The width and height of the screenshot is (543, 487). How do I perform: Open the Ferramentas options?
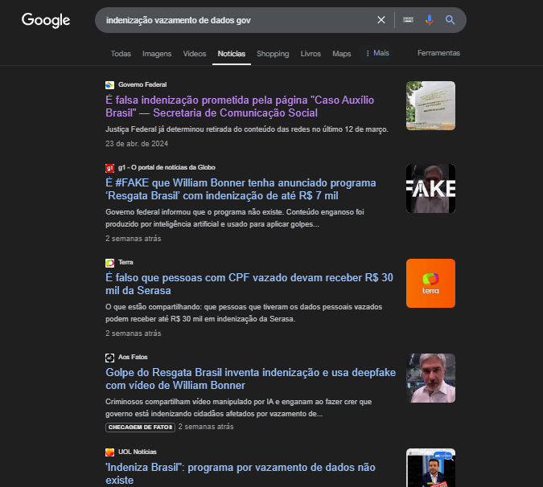438,53
